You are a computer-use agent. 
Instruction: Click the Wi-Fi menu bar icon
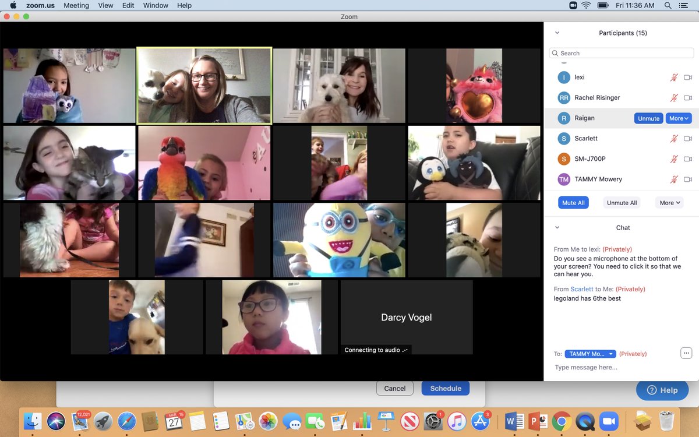tap(586, 5)
